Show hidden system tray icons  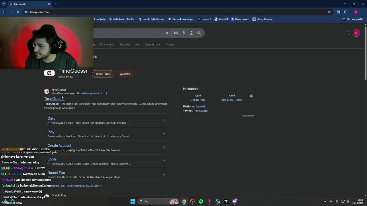(325, 201)
